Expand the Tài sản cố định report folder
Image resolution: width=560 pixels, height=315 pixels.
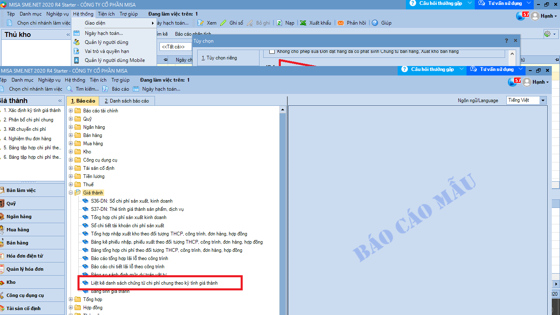71,168
